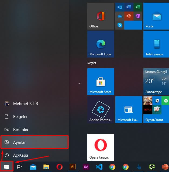
Task: Expand the tile group chevron arrow
Action: coord(79,83)
